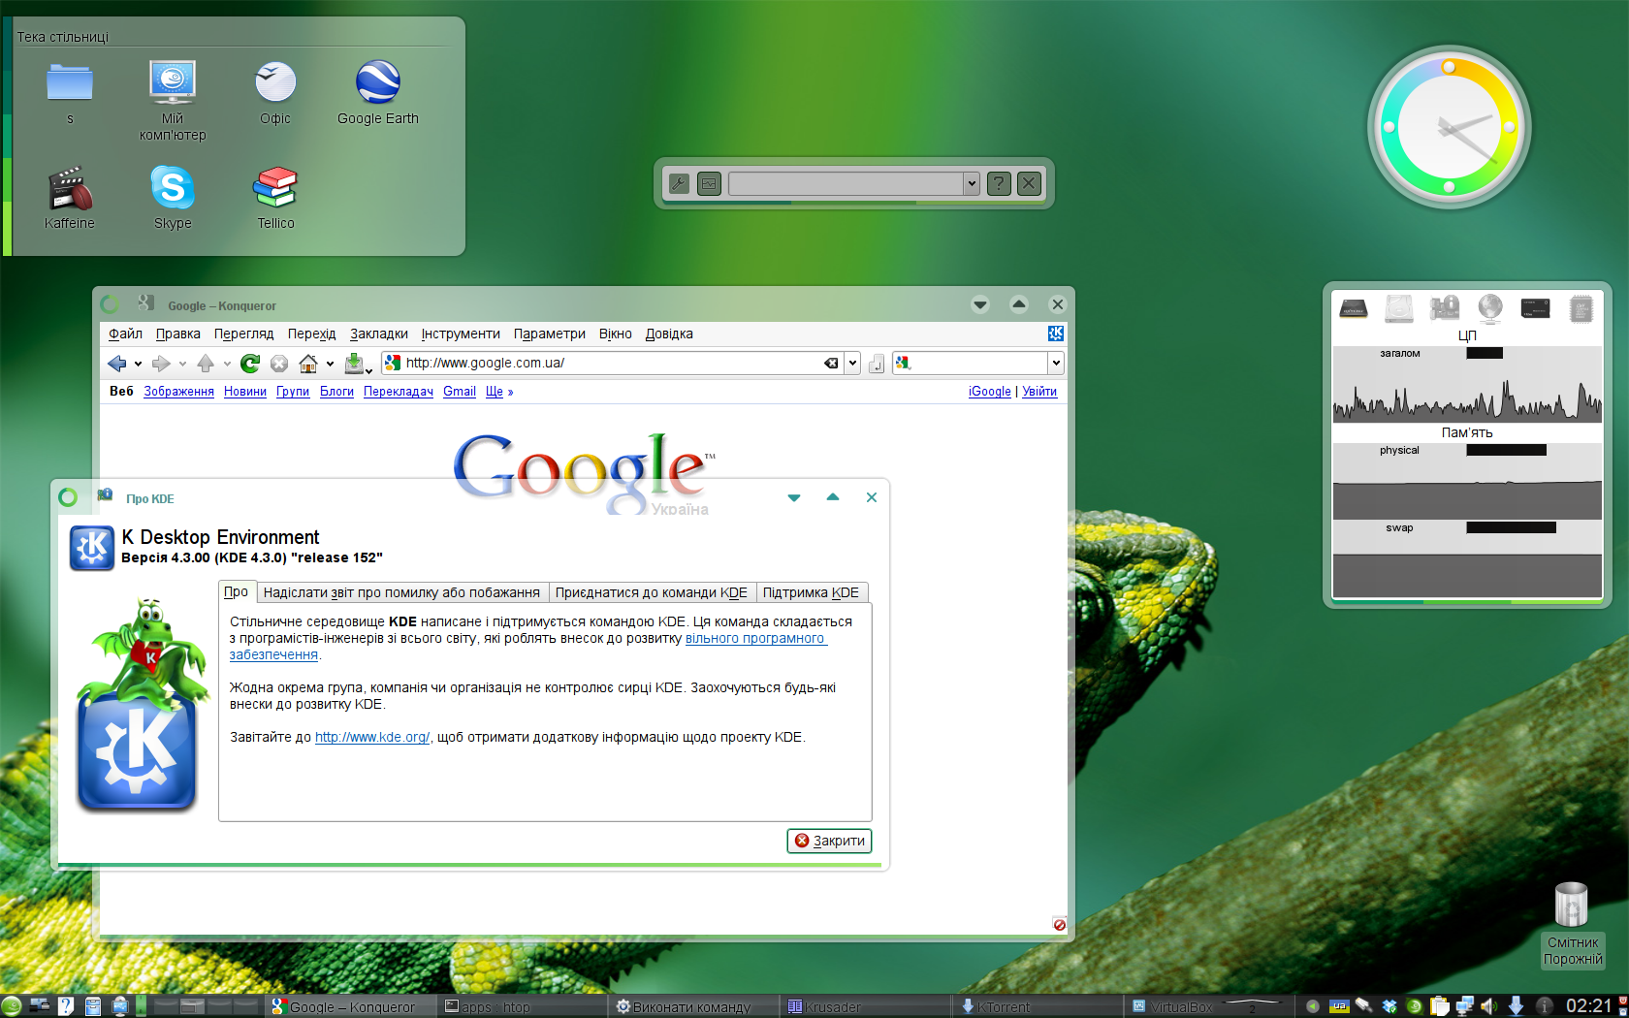Open the Параметри menu in Konqueror
1629x1018 pixels.
550,334
